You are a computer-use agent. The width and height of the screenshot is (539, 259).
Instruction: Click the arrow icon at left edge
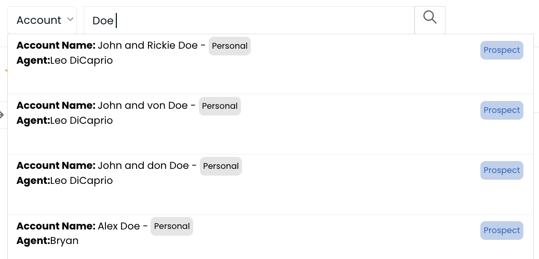(2, 115)
